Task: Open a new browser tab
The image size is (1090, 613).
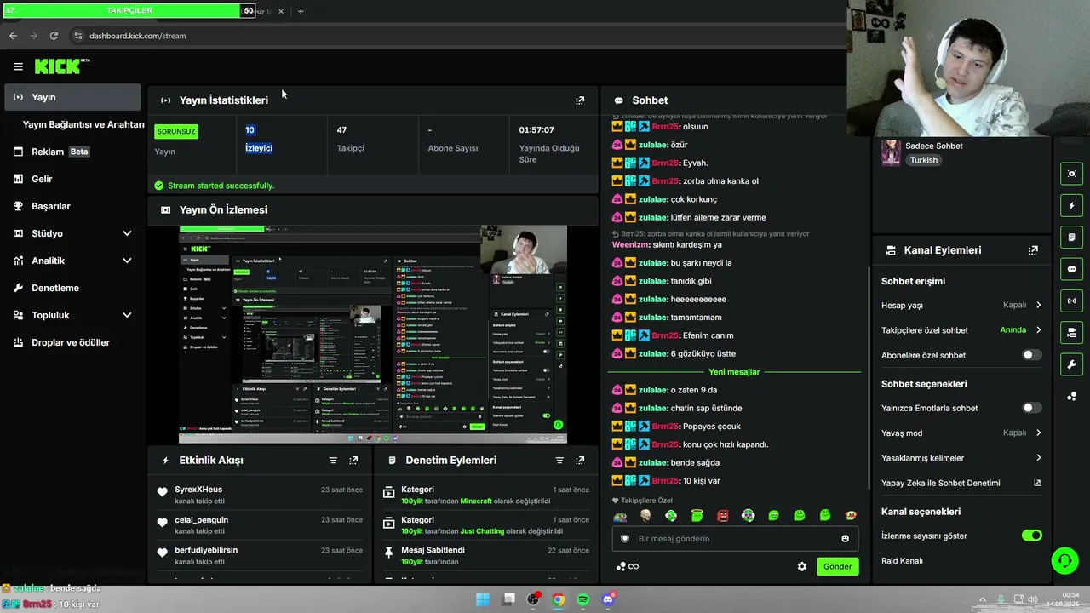Action: (x=301, y=11)
